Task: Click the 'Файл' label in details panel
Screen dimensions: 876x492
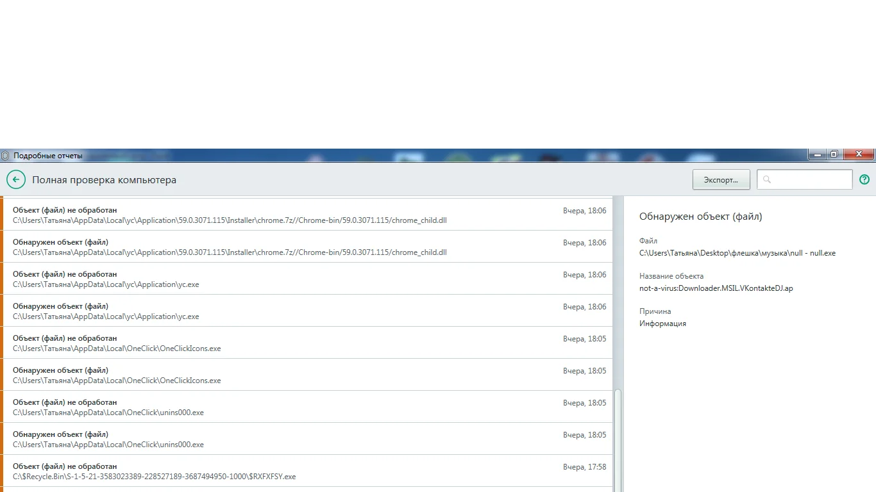Action: (x=648, y=241)
